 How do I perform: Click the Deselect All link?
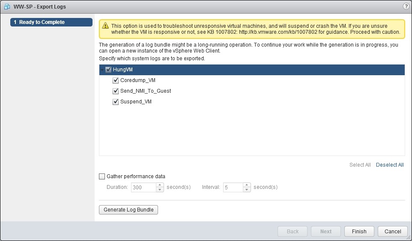(x=390, y=165)
